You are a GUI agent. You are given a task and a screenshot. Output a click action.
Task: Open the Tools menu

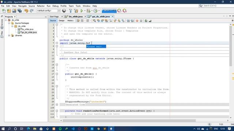point(78,6)
